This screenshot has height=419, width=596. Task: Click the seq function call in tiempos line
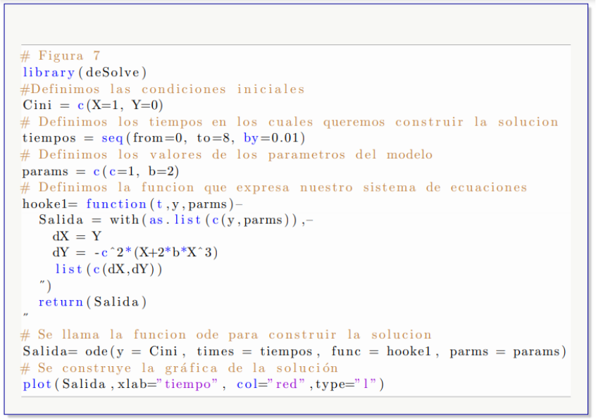coord(111,138)
